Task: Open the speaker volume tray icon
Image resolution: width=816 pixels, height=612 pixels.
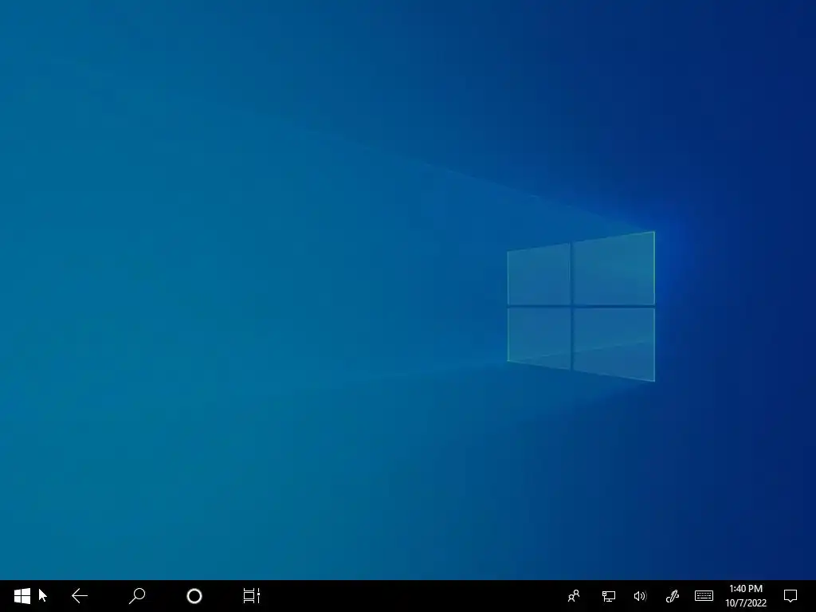Action: pos(640,596)
